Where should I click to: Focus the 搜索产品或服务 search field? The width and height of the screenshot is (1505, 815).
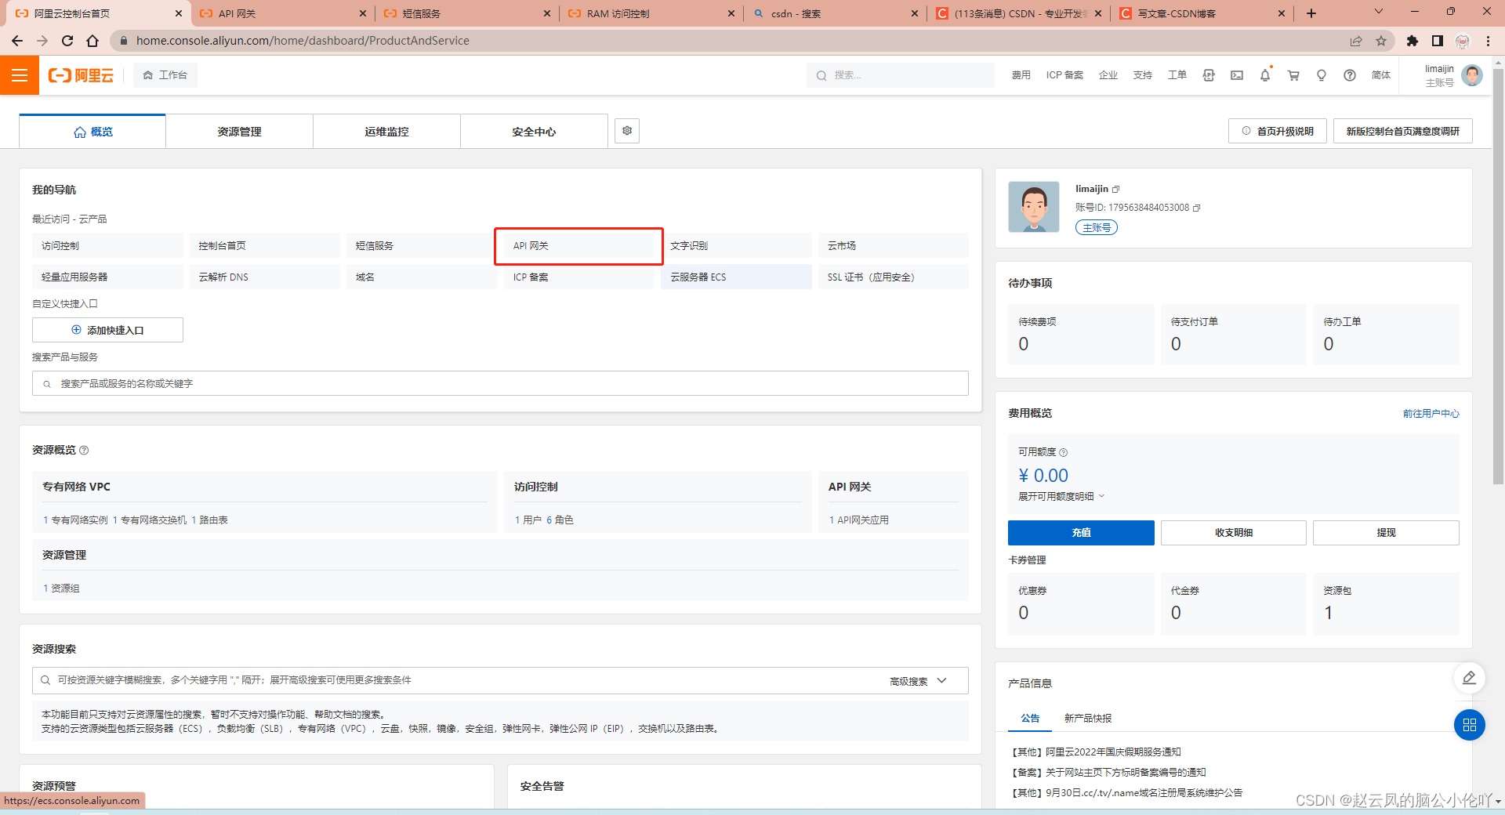tap(500, 383)
